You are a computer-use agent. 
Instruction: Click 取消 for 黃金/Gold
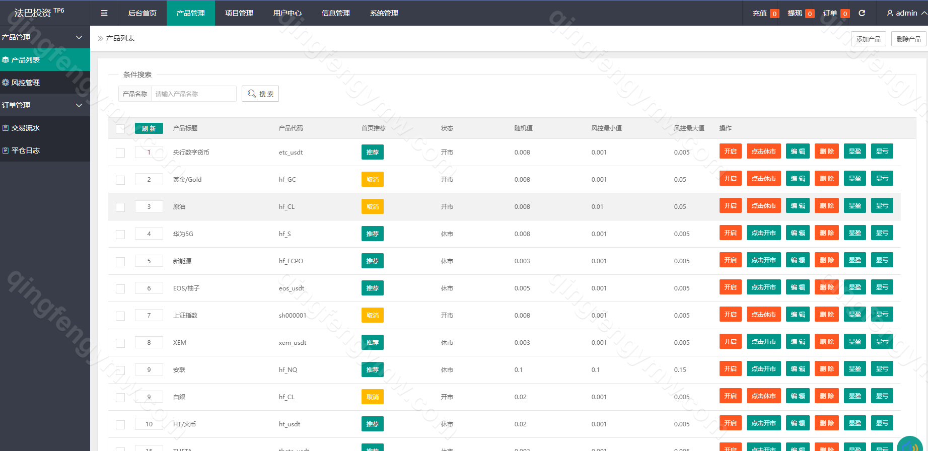coord(373,179)
